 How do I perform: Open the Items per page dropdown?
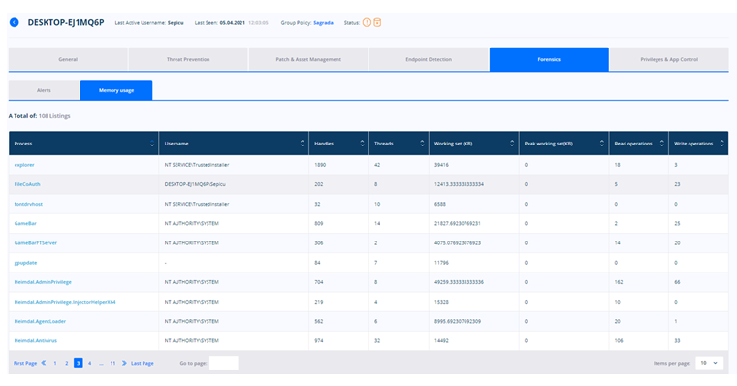click(x=709, y=363)
